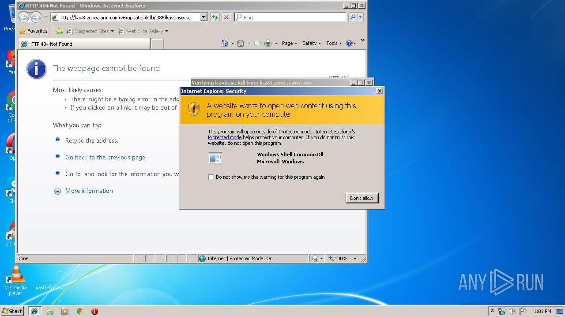Screen dimensions: 565x317
Task: Click the Don't allow button
Action: tap(362, 198)
